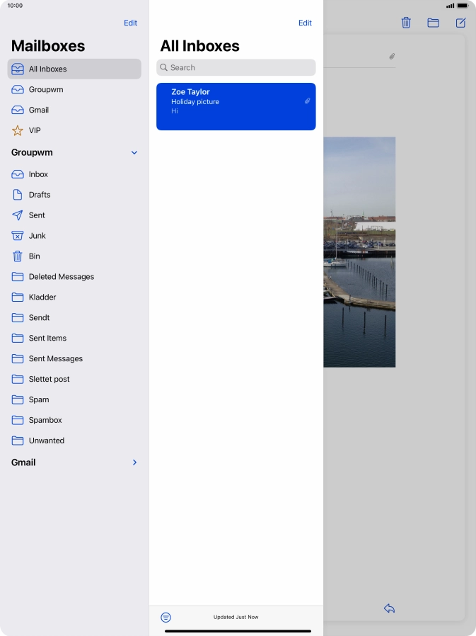Click the Search field in All Inboxes
476x636 pixels.
[236, 67]
